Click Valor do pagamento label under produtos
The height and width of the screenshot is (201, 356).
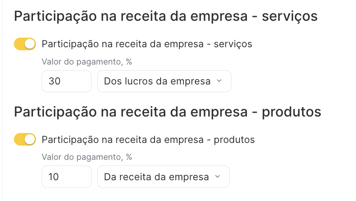coord(87,157)
